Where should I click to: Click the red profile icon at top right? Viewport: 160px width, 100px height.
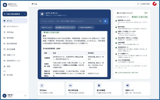click(x=155, y=4)
